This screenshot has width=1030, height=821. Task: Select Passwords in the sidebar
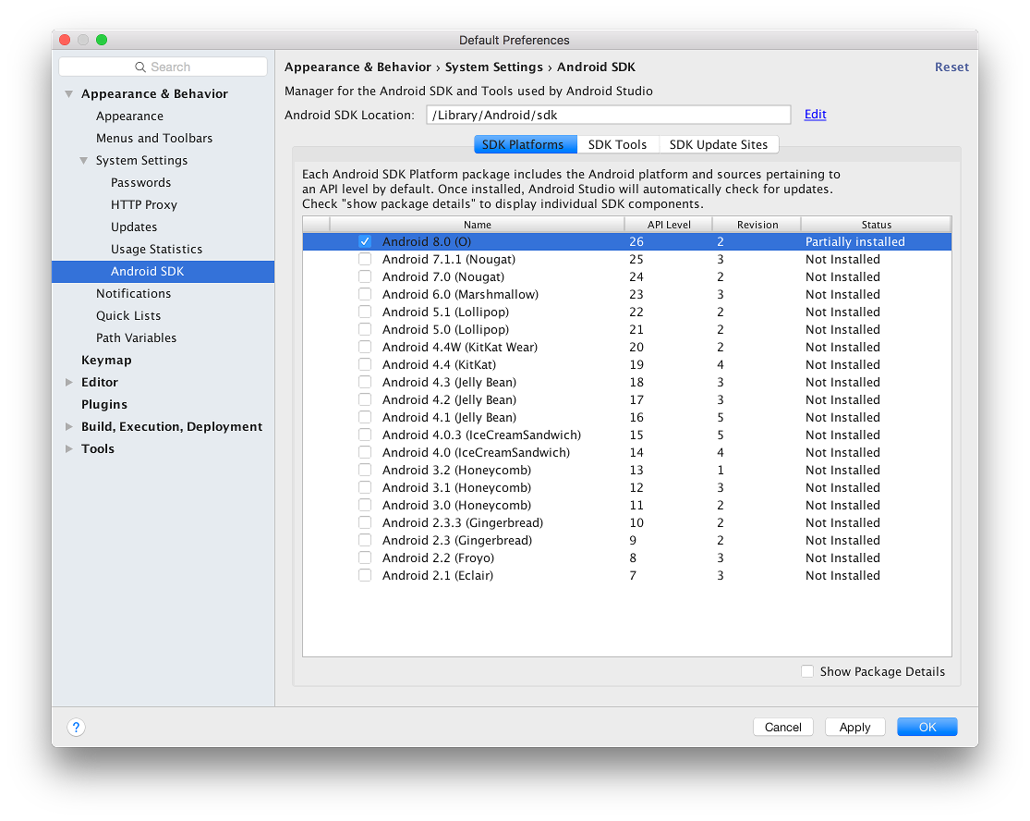[x=140, y=183]
